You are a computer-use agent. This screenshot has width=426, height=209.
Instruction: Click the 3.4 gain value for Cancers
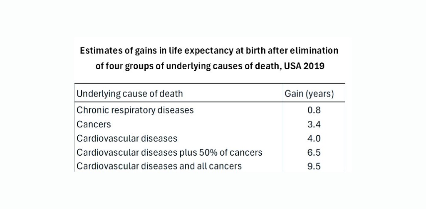pos(314,124)
